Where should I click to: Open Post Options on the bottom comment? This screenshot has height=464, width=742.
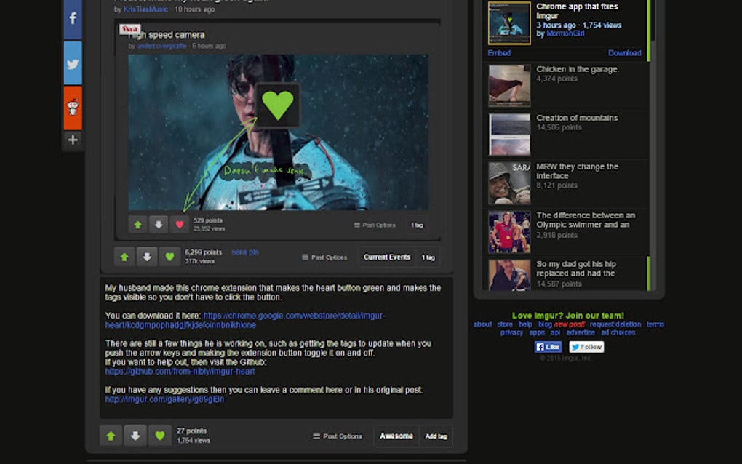point(343,436)
